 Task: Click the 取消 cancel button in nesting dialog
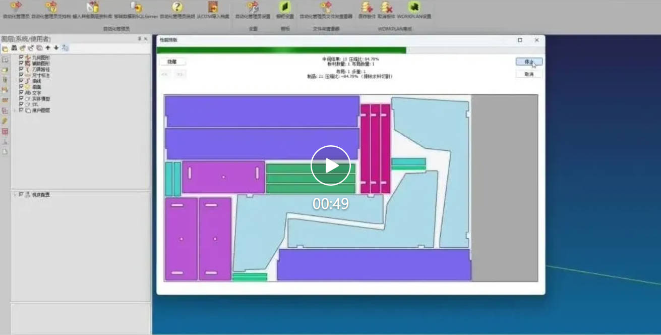pos(529,74)
